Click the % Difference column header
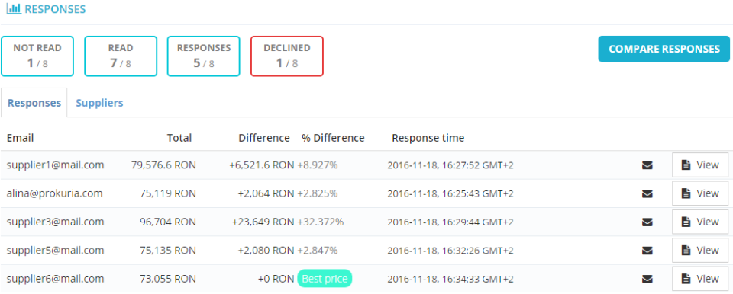 pyautogui.click(x=333, y=138)
